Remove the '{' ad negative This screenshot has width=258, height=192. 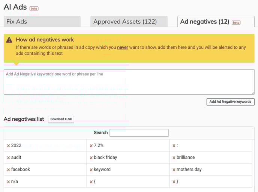point(91,181)
